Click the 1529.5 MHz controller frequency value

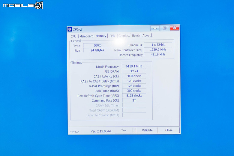pyautogui.click(x=158, y=49)
